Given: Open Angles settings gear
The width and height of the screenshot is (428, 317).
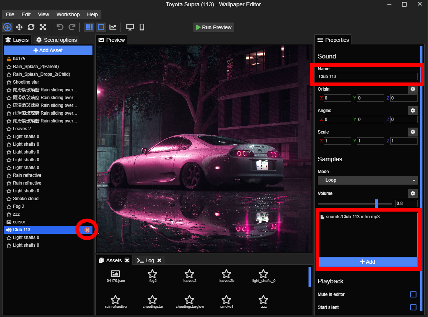Looking at the screenshot, I should click(x=413, y=110).
